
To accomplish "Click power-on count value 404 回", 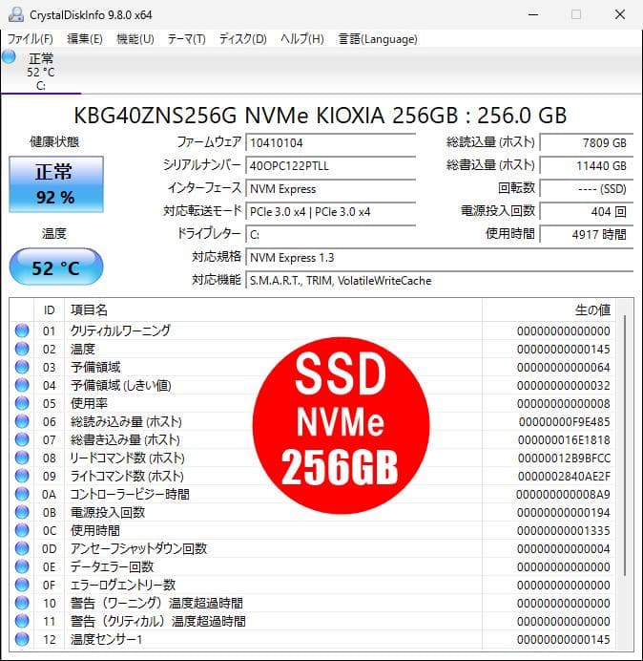I will point(587,212).
